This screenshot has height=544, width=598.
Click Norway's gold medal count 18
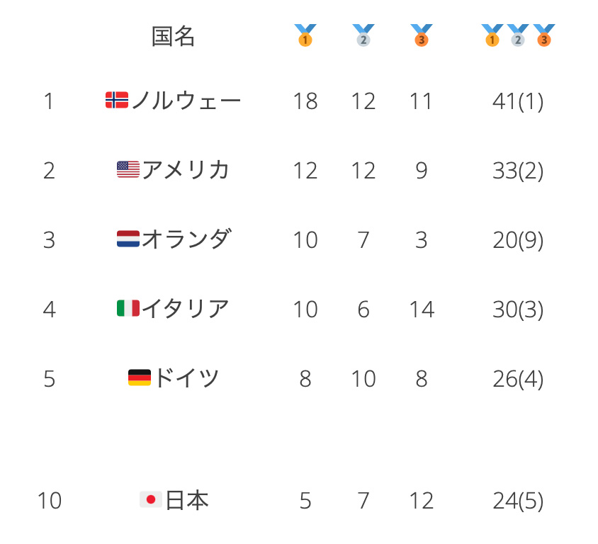305,102
